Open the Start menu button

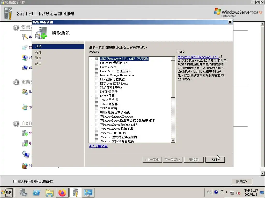point(7,192)
